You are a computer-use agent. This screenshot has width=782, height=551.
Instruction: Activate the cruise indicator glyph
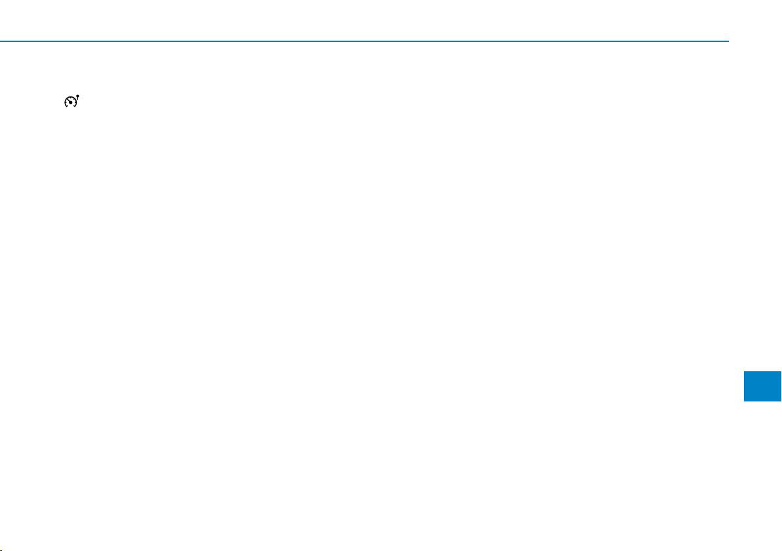(72, 101)
